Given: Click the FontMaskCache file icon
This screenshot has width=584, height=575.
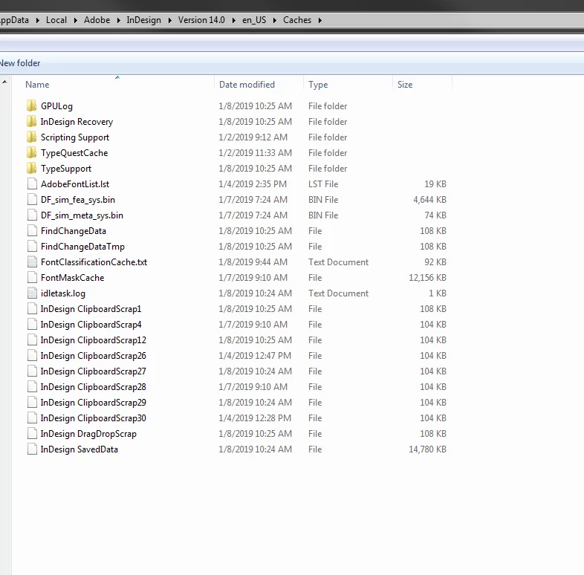Looking at the screenshot, I should point(32,278).
